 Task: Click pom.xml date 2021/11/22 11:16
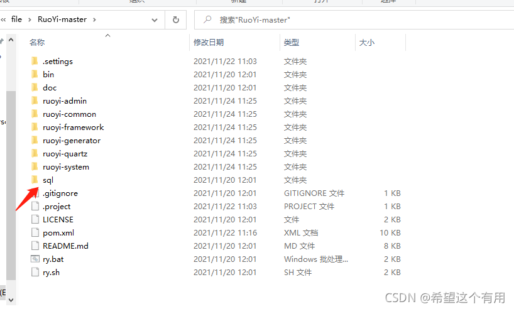(x=225, y=232)
